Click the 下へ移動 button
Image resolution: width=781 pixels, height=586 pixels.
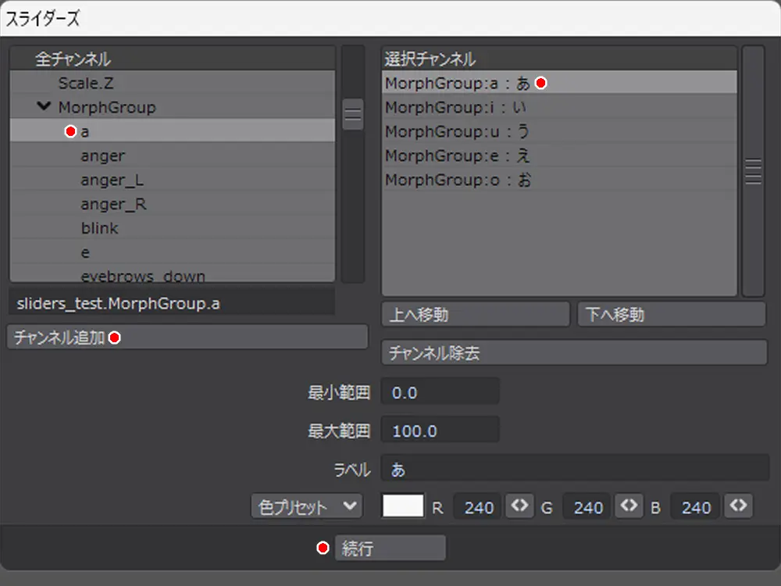coord(671,314)
